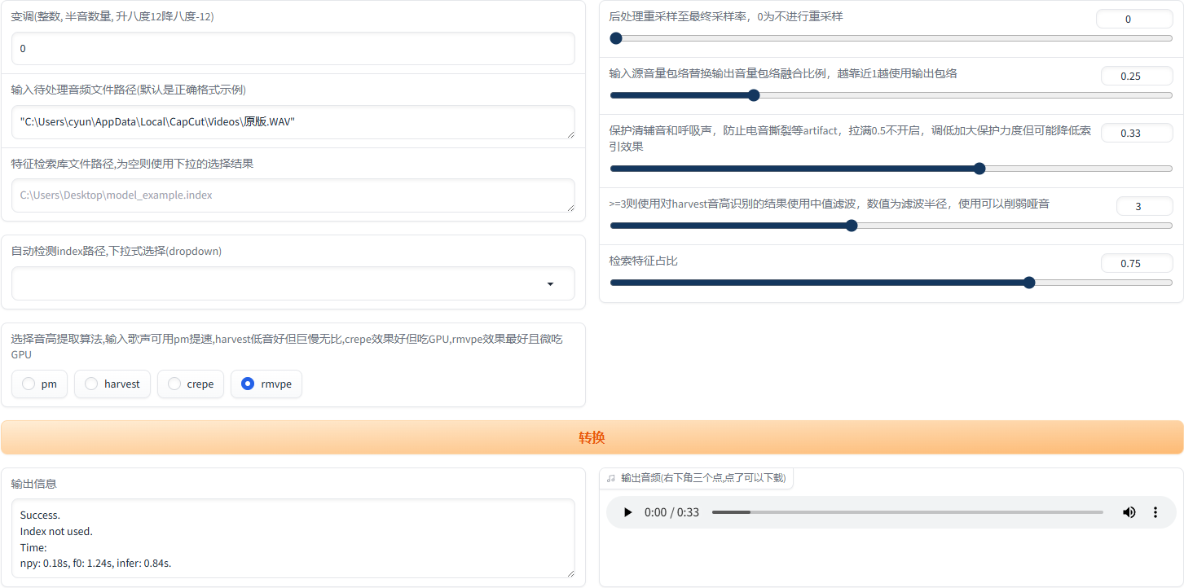Click the envelope mix value box 0.25
Screen dimensions: 1184x588
click(x=1137, y=76)
